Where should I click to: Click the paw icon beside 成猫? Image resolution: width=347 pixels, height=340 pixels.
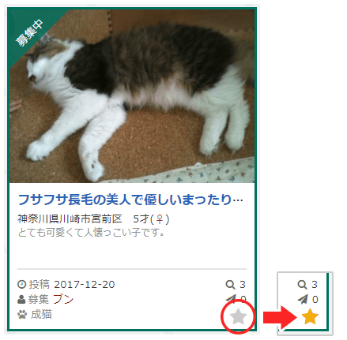(22, 315)
